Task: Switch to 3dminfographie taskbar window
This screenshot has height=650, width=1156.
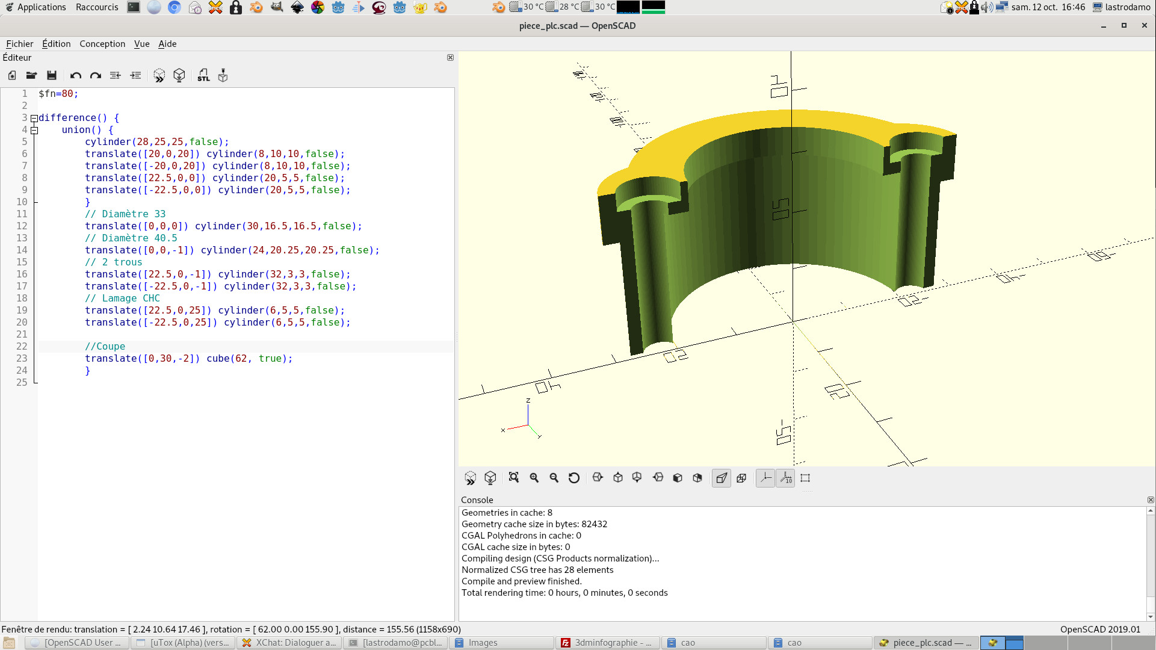Action: coord(608,643)
